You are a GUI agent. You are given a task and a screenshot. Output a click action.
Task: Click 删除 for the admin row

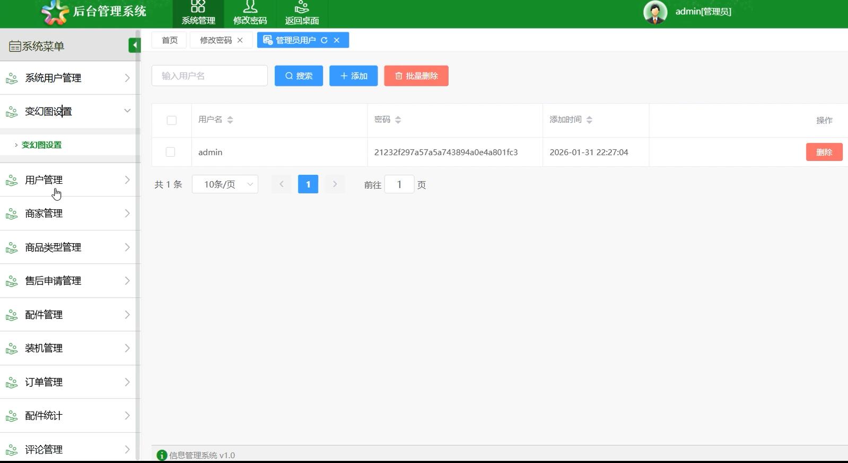click(824, 152)
